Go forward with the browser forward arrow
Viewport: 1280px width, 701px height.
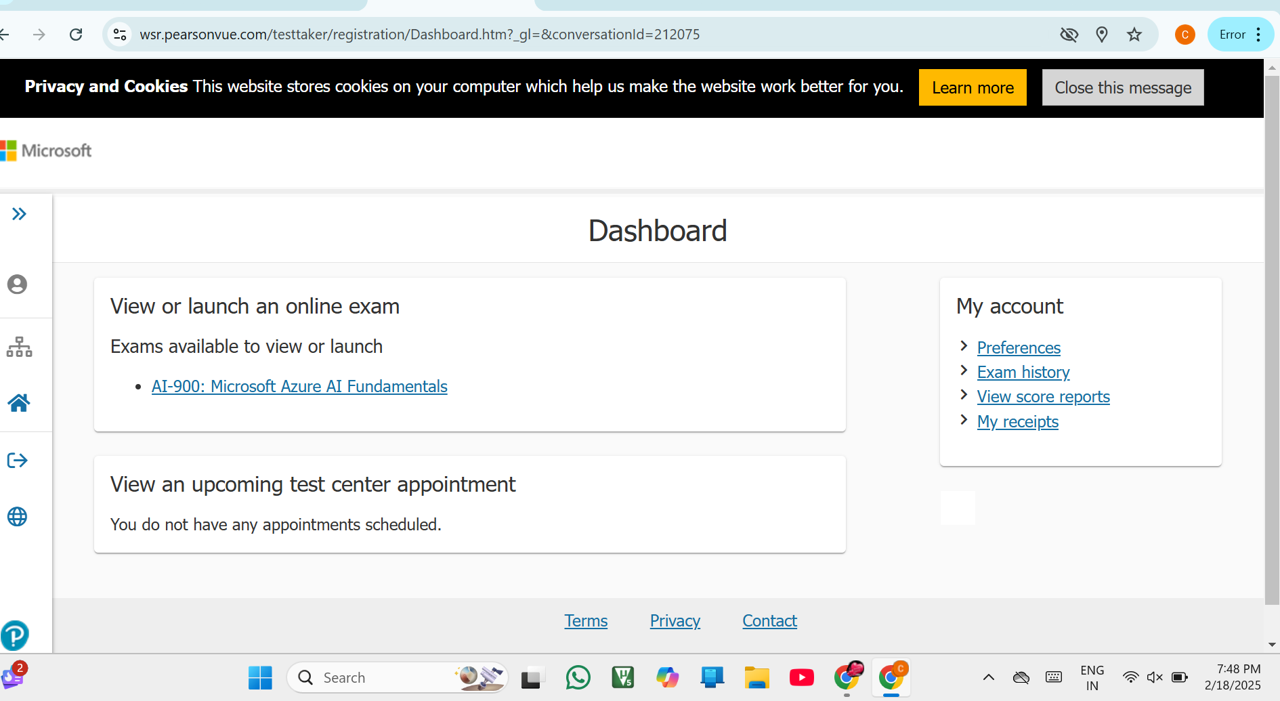39,35
